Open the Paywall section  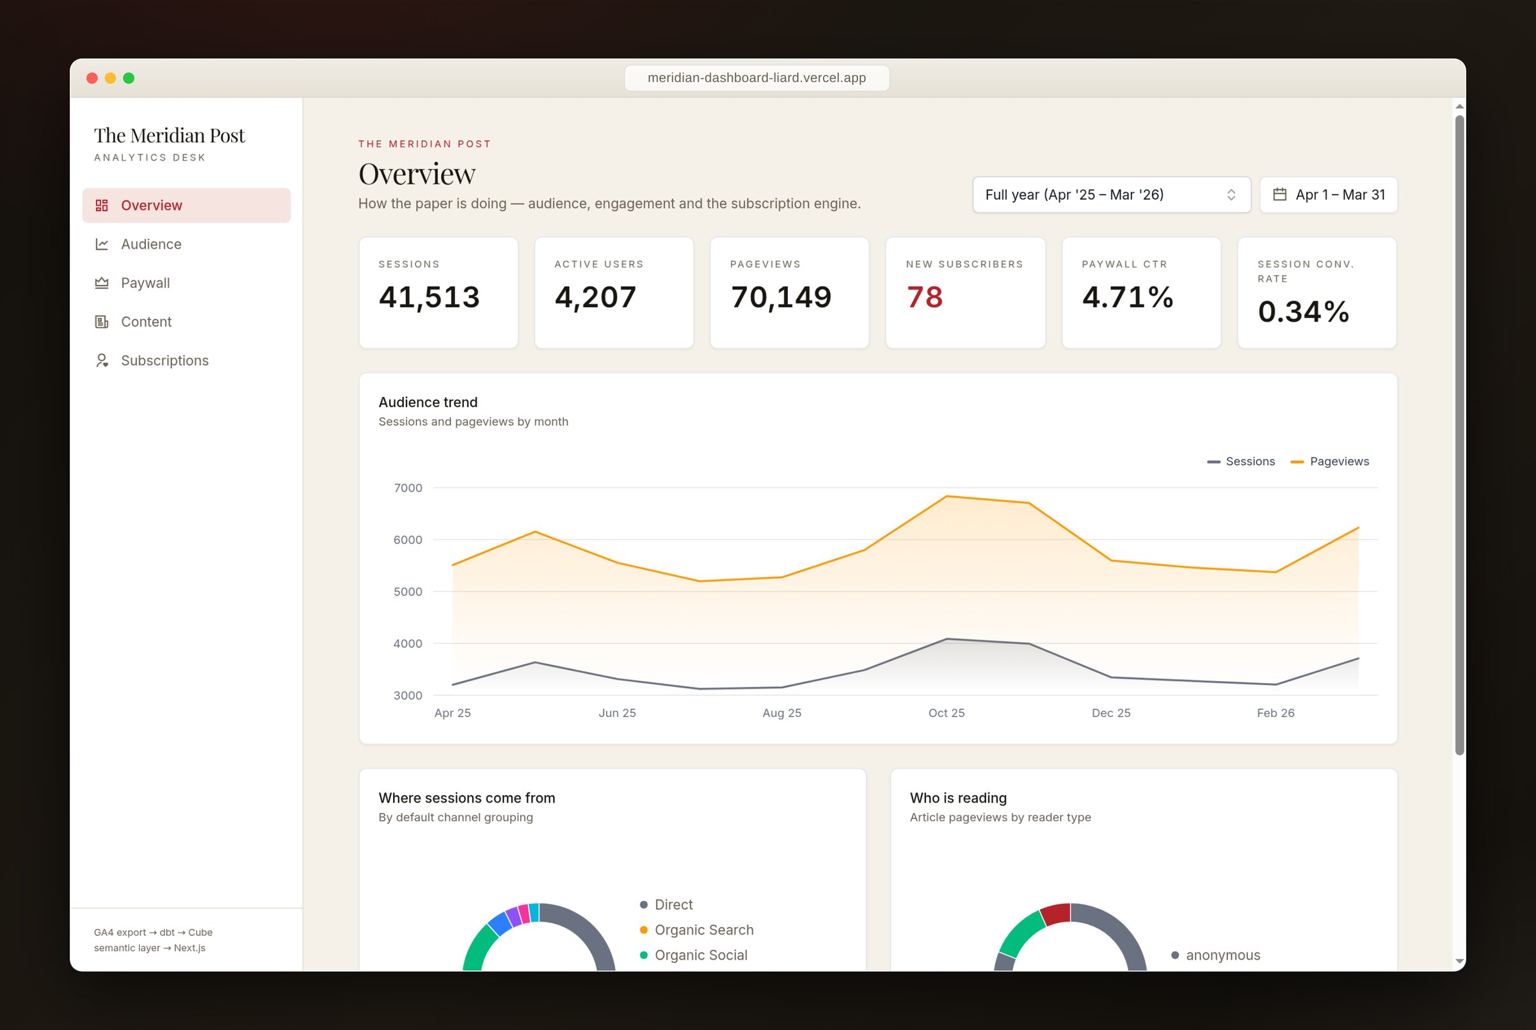186,283
